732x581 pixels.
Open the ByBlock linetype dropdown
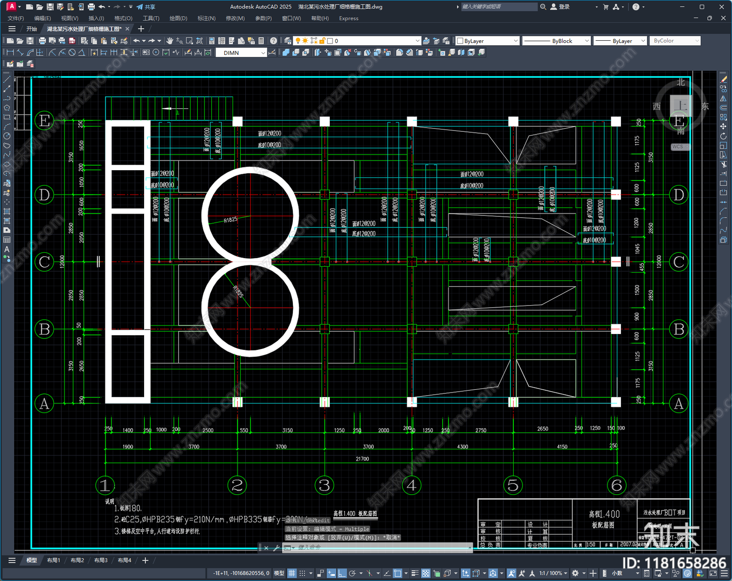587,41
